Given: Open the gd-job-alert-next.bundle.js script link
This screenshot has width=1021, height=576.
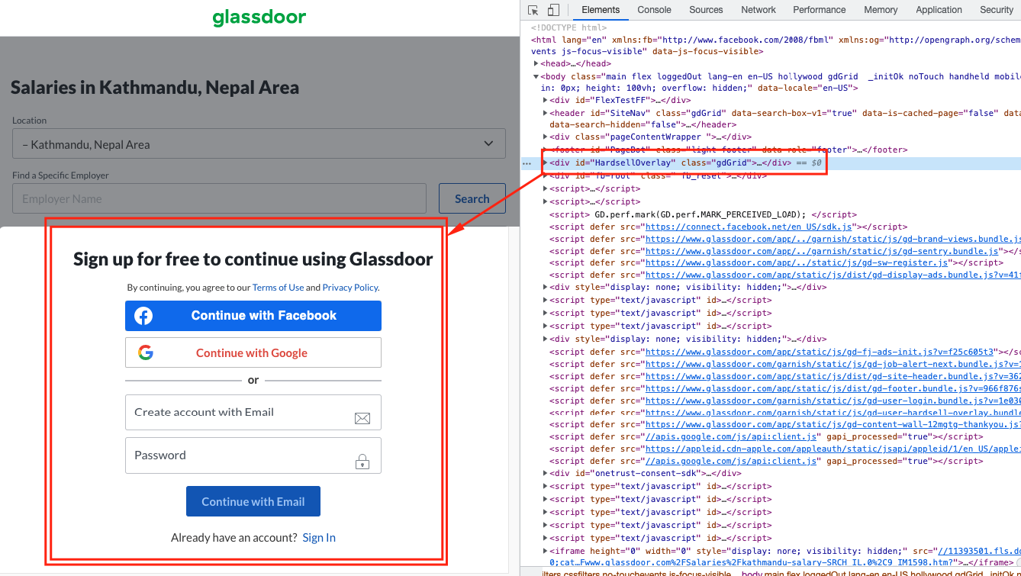Looking at the screenshot, I should point(833,364).
